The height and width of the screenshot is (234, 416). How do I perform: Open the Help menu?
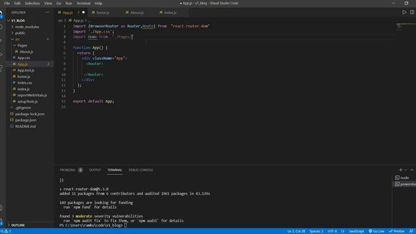pos(98,3)
